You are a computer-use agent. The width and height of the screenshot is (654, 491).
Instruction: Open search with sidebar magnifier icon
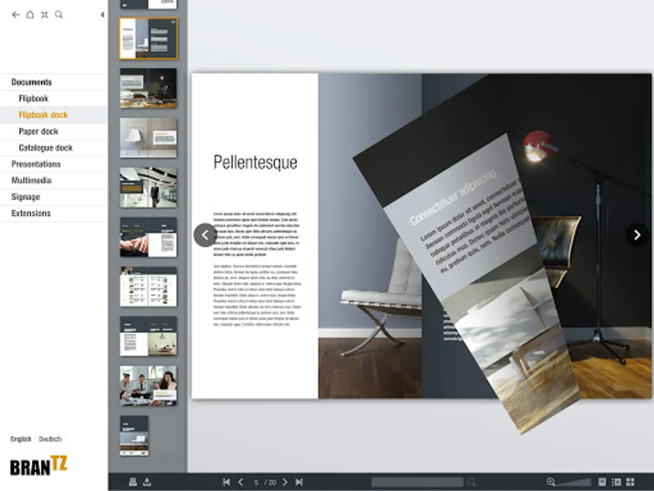coord(59,15)
